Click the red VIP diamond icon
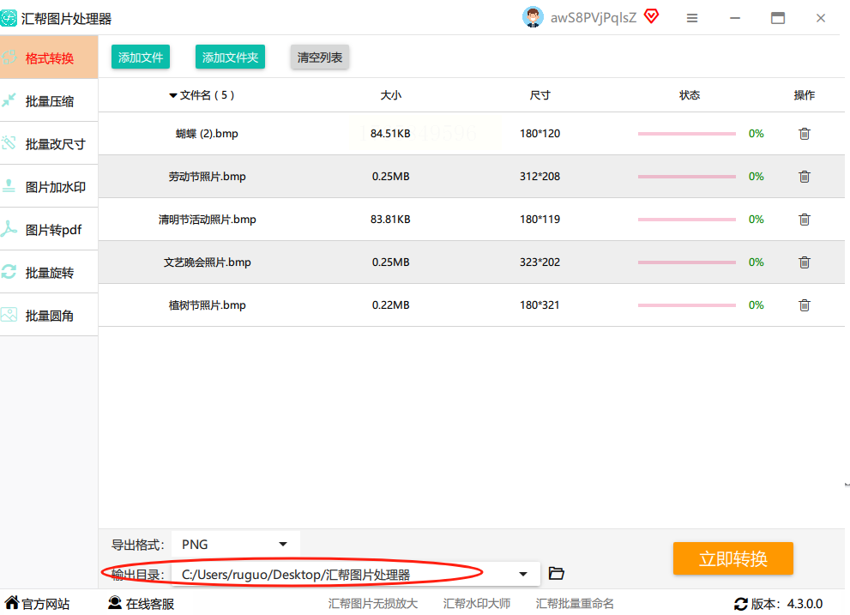 click(652, 16)
